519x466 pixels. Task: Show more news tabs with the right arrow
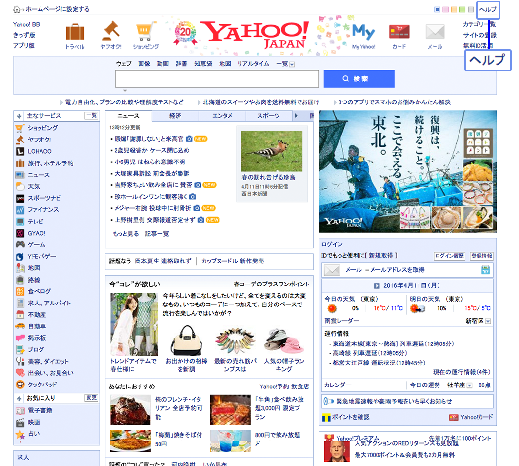[296, 116]
